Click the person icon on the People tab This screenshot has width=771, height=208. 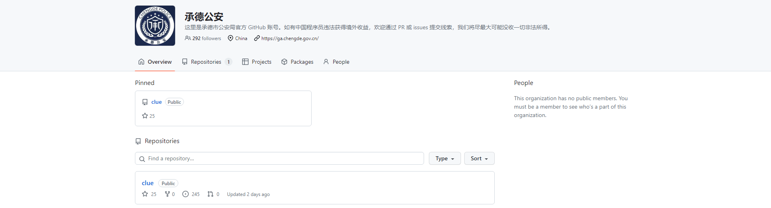tap(326, 62)
